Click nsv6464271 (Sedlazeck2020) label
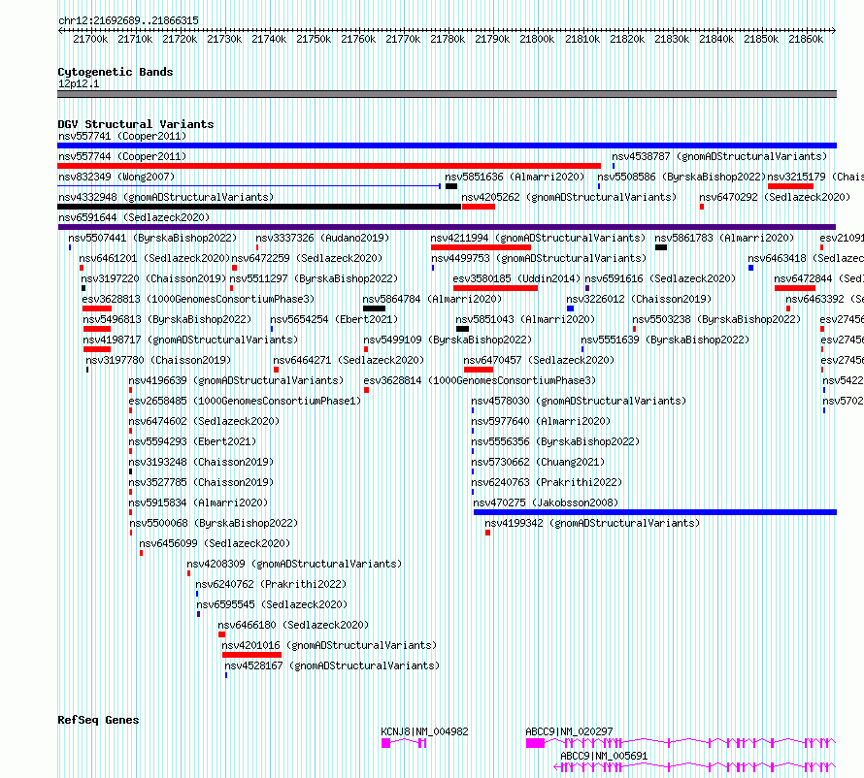The width and height of the screenshot is (864, 778). pos(349,360)
